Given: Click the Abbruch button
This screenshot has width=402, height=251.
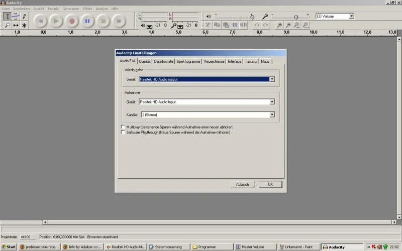Looking at the screenshot, I should coord(242,184).
